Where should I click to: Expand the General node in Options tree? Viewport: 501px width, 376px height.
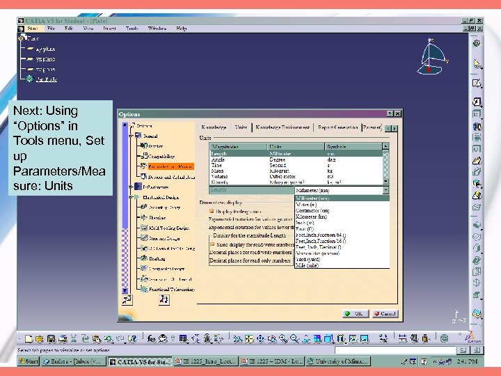tap(131, 136)
